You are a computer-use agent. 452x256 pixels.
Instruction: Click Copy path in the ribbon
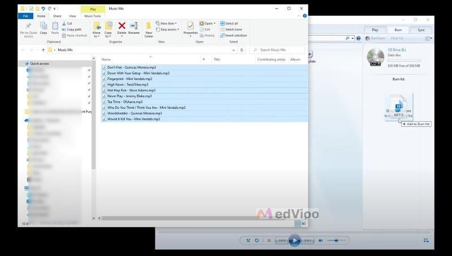[72, 29]
